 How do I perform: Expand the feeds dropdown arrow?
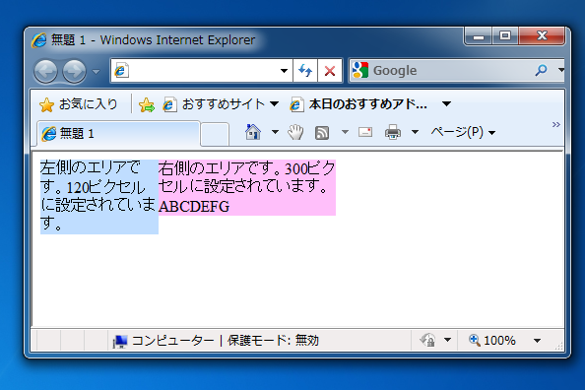[345, 132]
